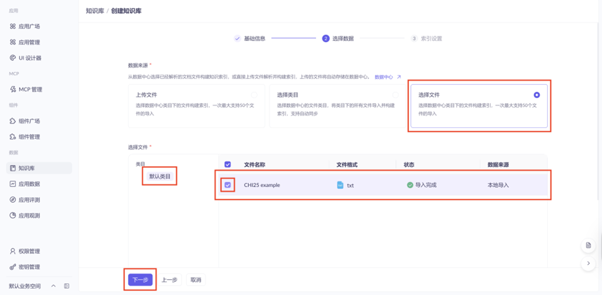Screen dimensions: 602x295
Task: Click the 基础信息 step checkmark icon
Action: pos(238,38)
